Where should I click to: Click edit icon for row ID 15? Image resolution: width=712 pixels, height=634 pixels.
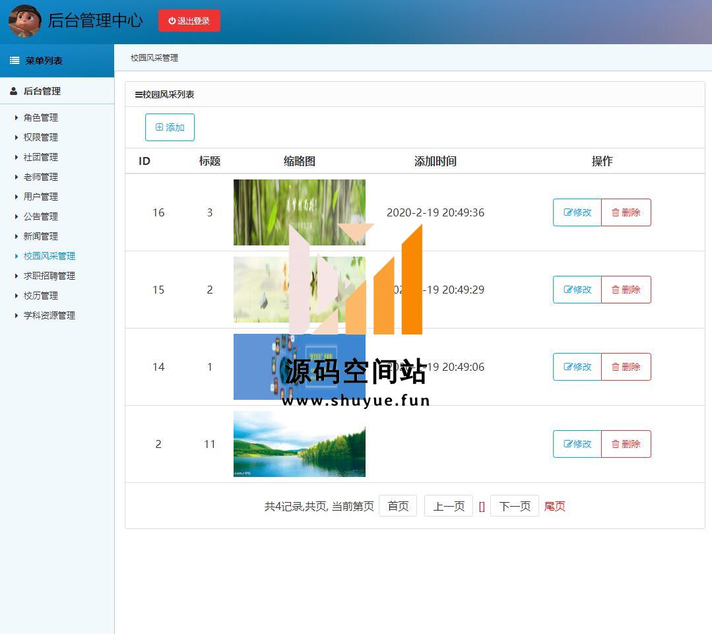point(568,290)
